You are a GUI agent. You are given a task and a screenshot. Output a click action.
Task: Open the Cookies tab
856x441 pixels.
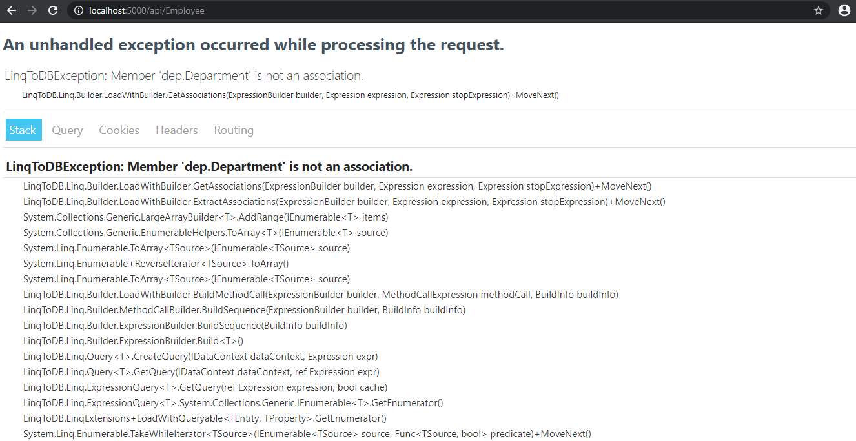pos(119,130)
